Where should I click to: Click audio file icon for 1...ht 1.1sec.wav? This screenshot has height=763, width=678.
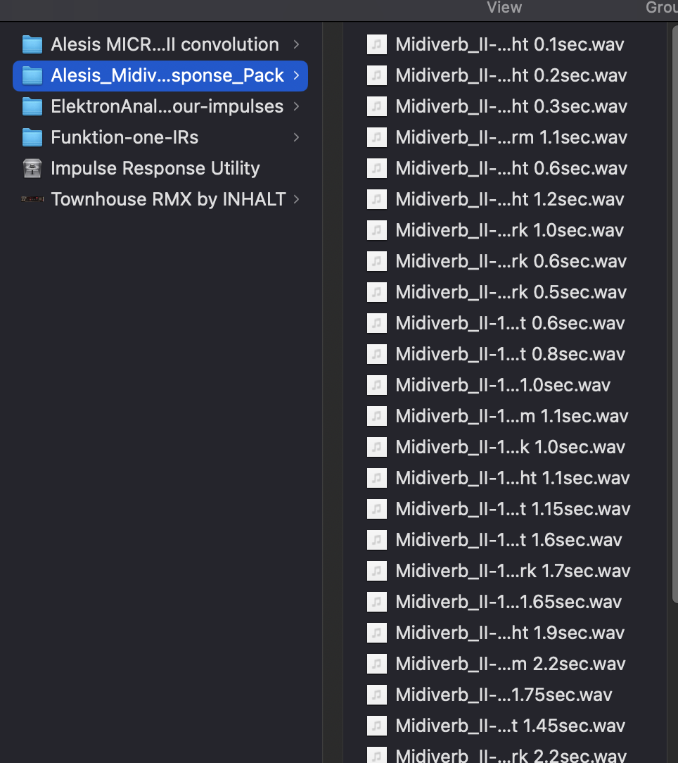coord(376,479)
